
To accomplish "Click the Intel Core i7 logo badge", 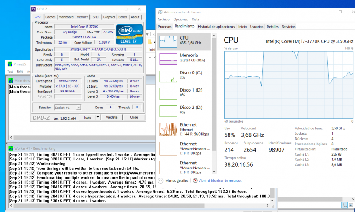I will coord(130,35).
